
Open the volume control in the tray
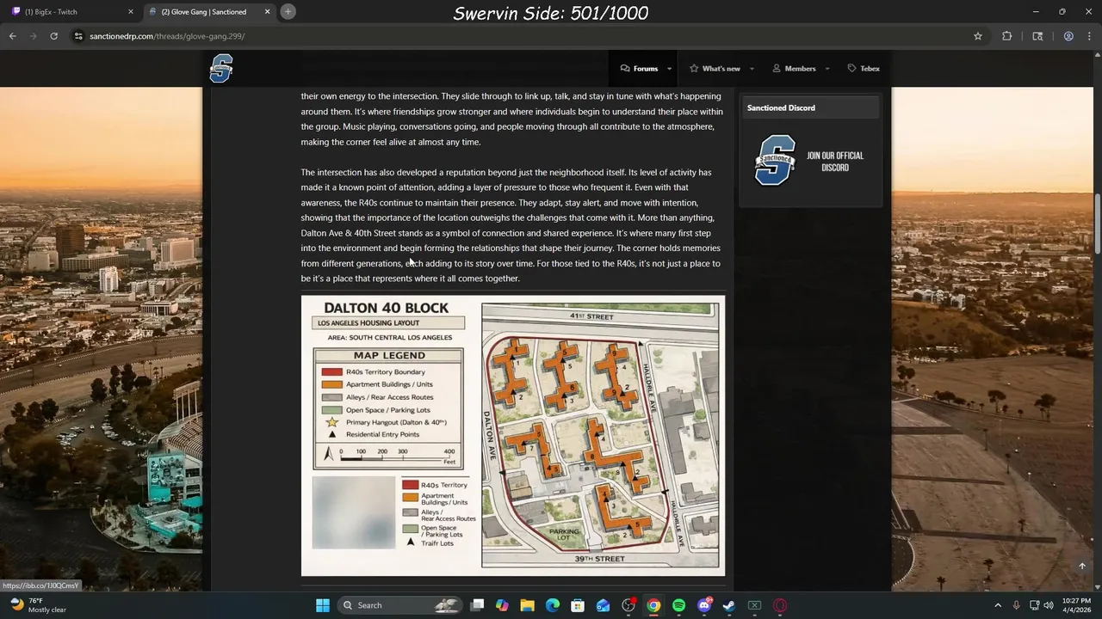click(1049, 605)
